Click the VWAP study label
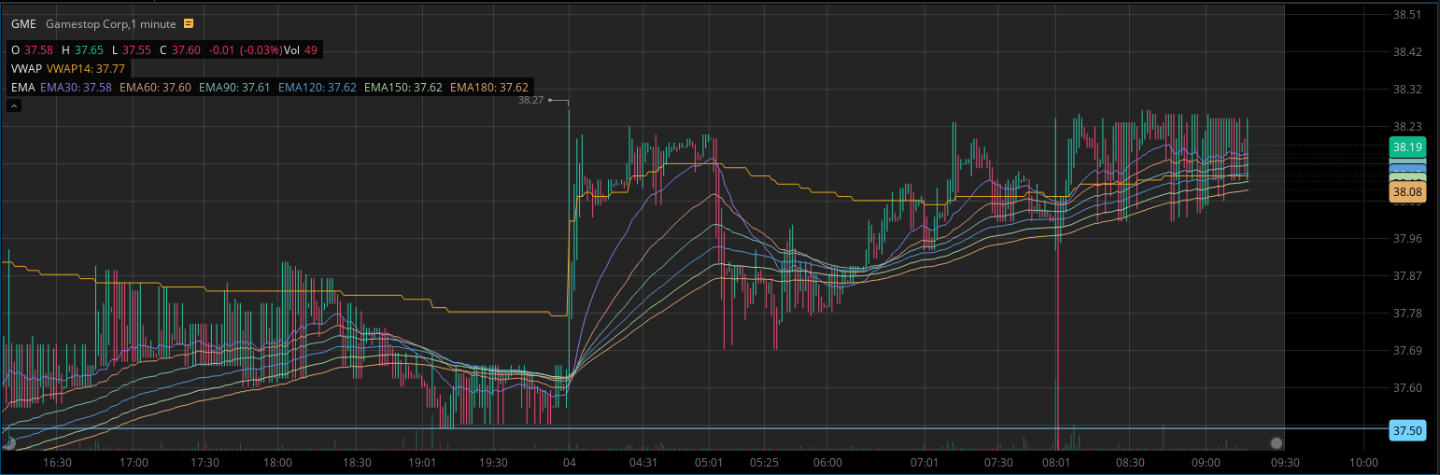 point(25,68)
